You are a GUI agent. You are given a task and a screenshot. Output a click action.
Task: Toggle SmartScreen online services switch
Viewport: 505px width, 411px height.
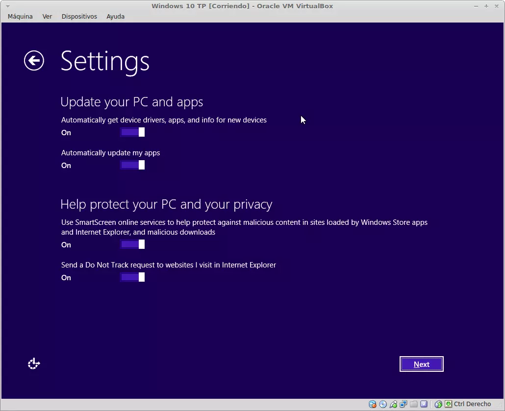[132, 244]
